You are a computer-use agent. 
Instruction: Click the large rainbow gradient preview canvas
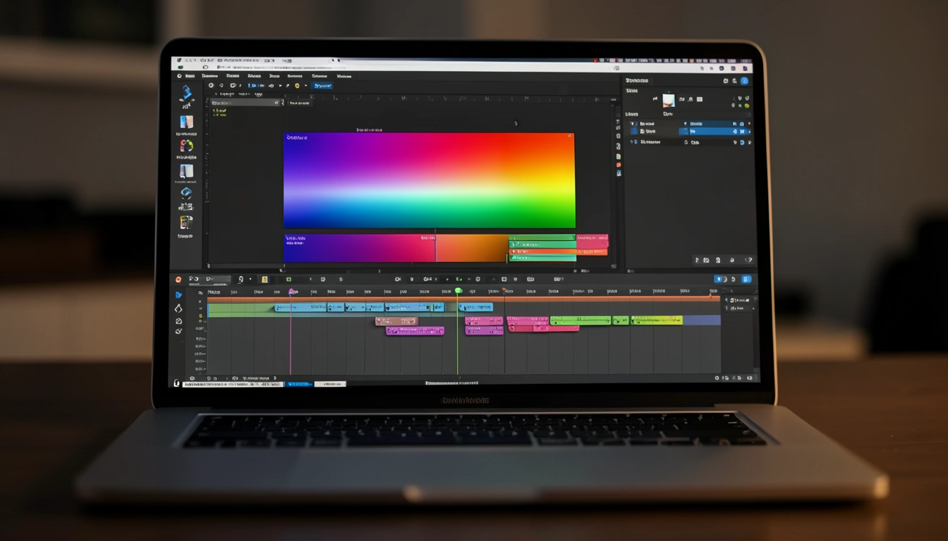click(429, 180)
